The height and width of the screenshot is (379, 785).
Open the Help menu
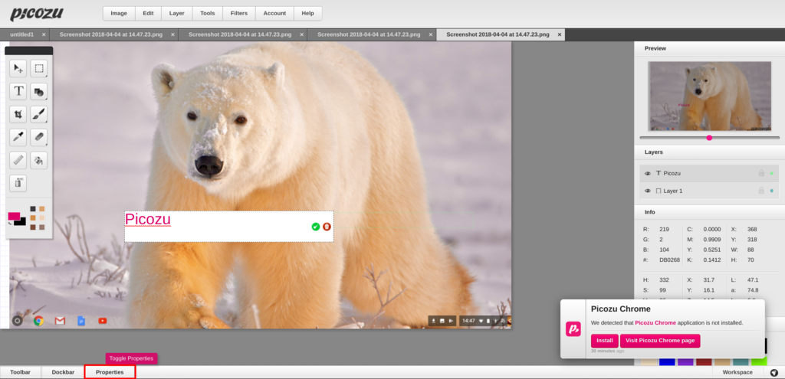(308, 14)
